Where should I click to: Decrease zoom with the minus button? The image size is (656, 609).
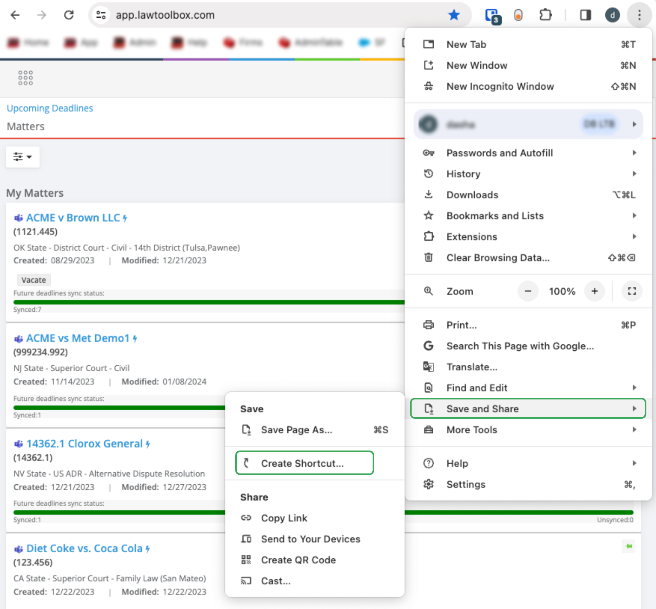coord(528,291)
